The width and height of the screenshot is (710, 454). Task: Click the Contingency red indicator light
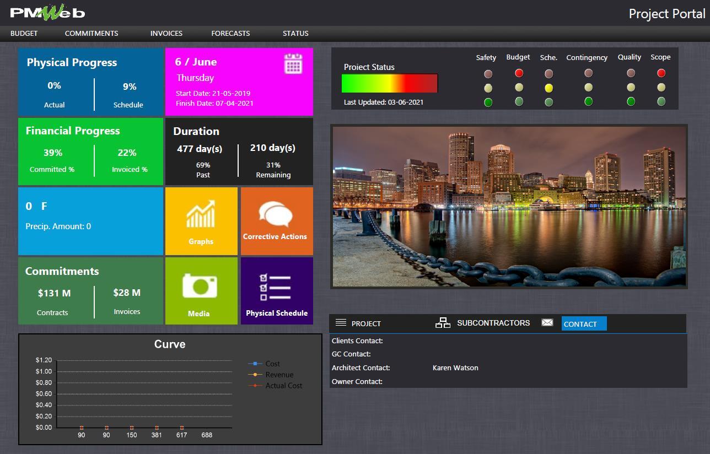[x=588, y=73]
